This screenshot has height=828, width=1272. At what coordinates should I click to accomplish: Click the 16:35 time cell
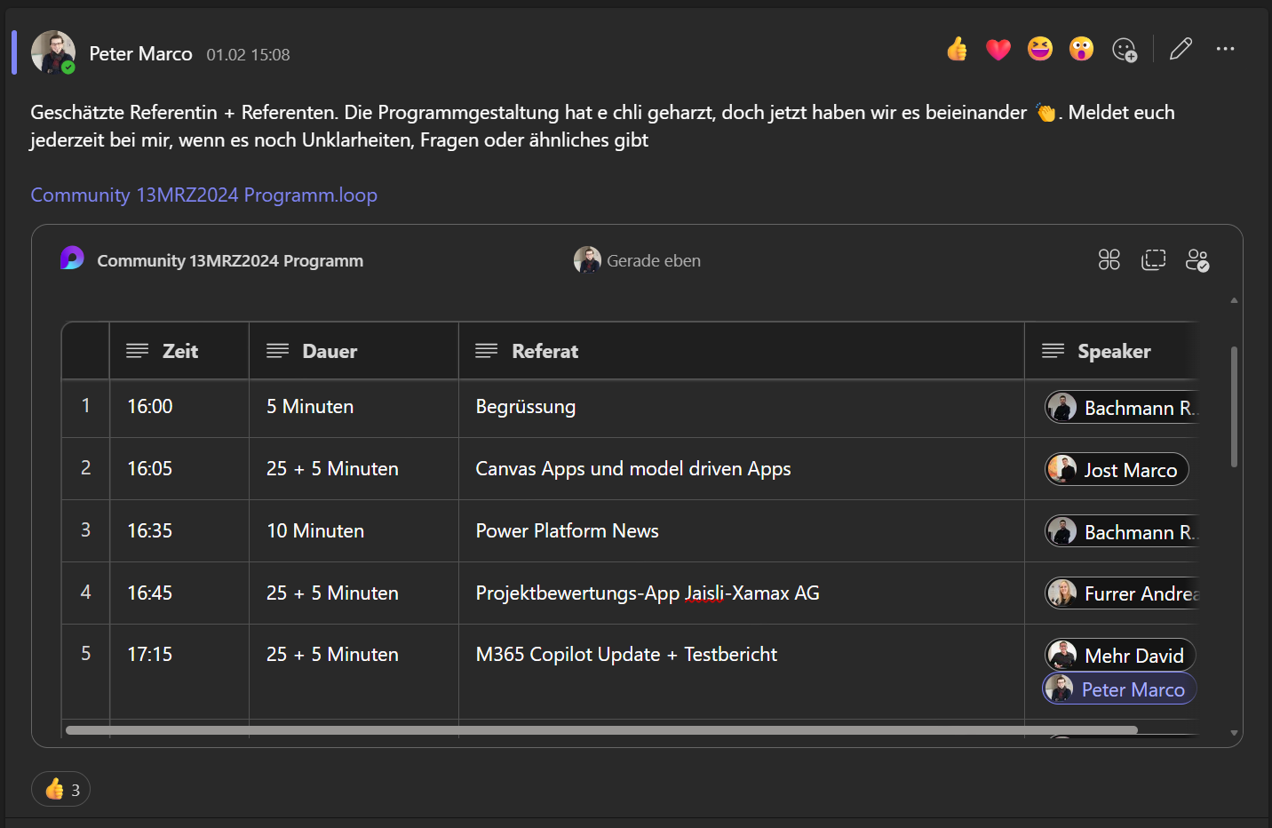[179, 530]
